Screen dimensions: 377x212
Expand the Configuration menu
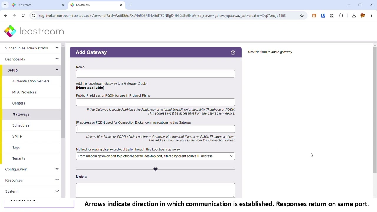click(31, 169)
